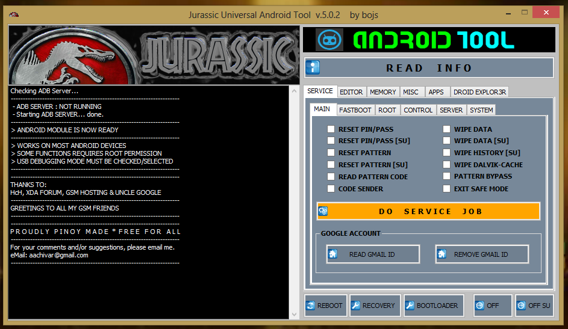Check RESET PIN/PASS [SU] option
Screen dimensions: 568x329
(331, 140)
